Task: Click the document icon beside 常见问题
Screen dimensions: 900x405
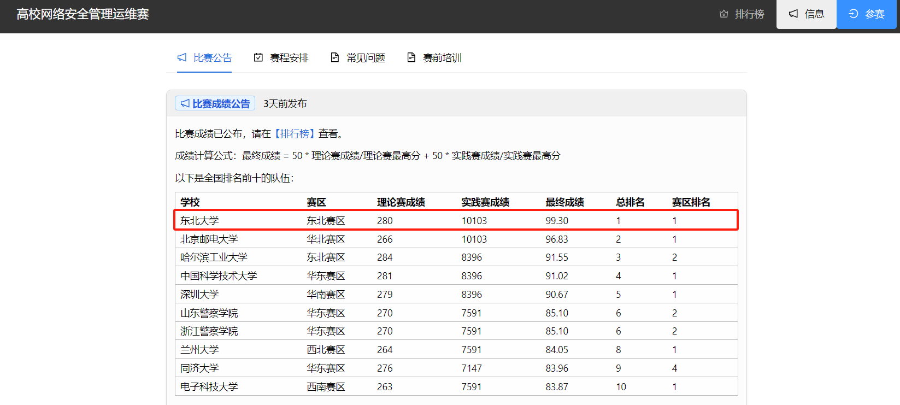Action: (x=335, y=57)
